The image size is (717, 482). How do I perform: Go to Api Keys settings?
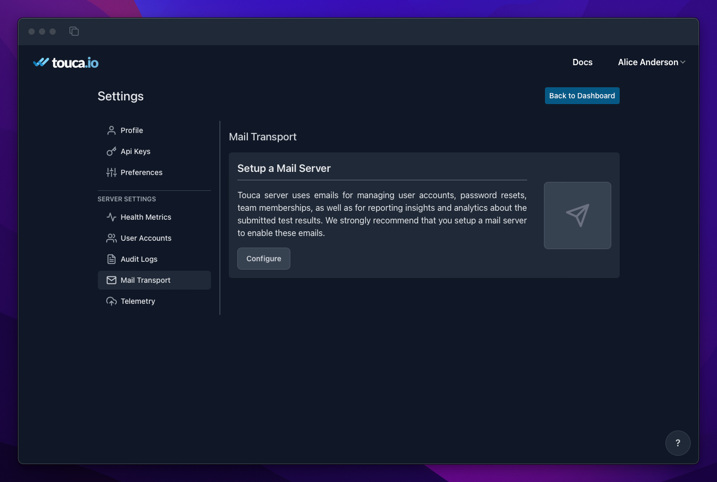click(154, 151)
